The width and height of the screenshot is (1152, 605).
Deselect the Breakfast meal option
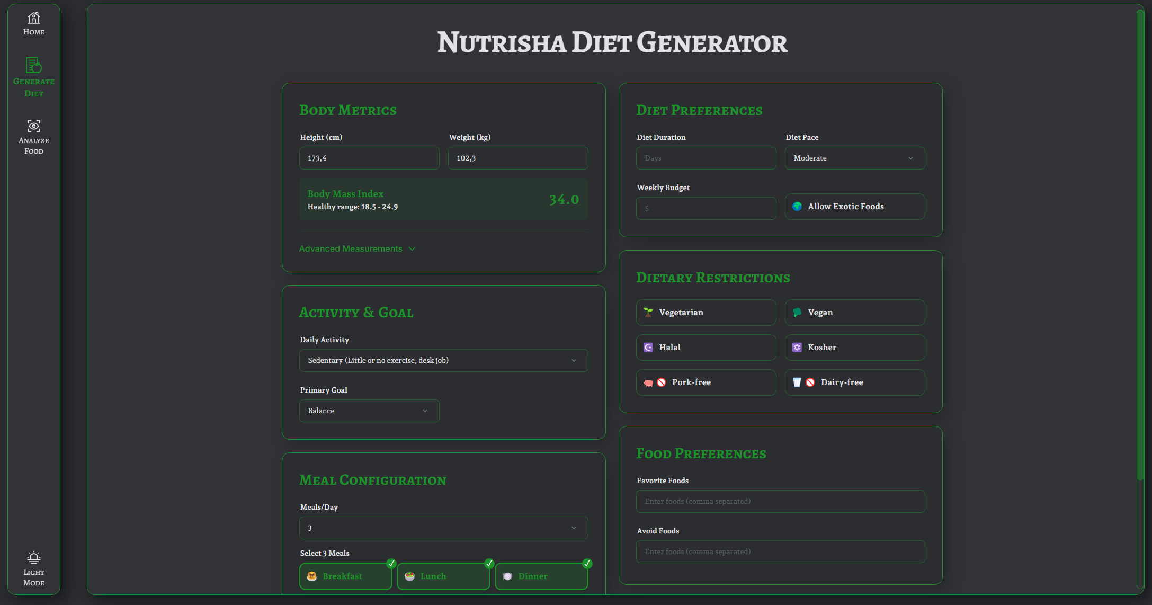tap(345, 576)
